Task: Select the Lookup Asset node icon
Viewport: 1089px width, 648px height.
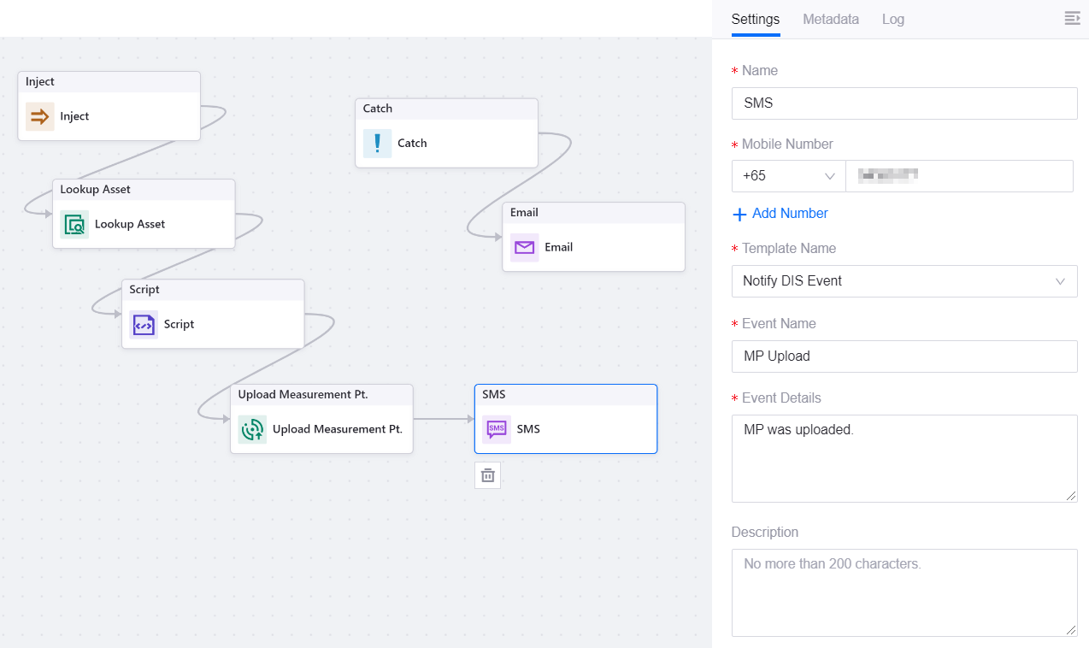Action: click(74, 224)
